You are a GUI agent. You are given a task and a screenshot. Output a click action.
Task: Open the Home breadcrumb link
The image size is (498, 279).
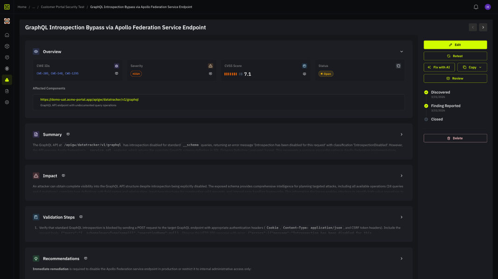pos(22,7)
